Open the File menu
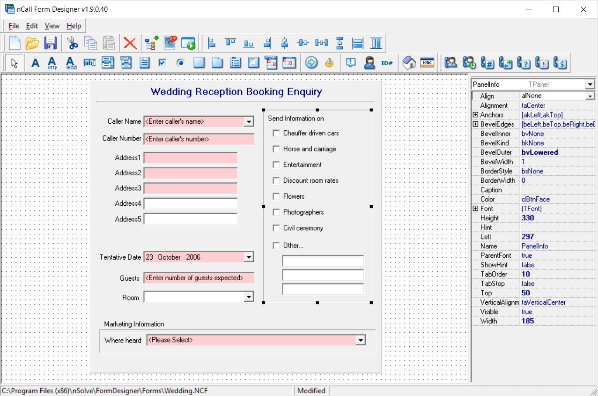 pyautogui.click(x=14, y=26)
